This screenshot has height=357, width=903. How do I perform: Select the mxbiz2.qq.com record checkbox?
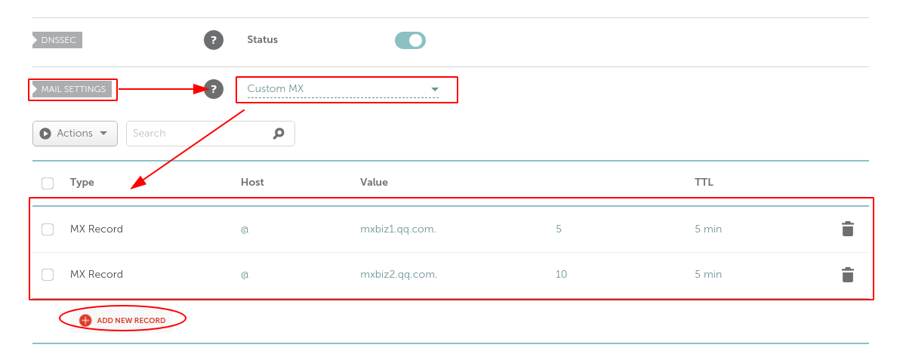48,275
